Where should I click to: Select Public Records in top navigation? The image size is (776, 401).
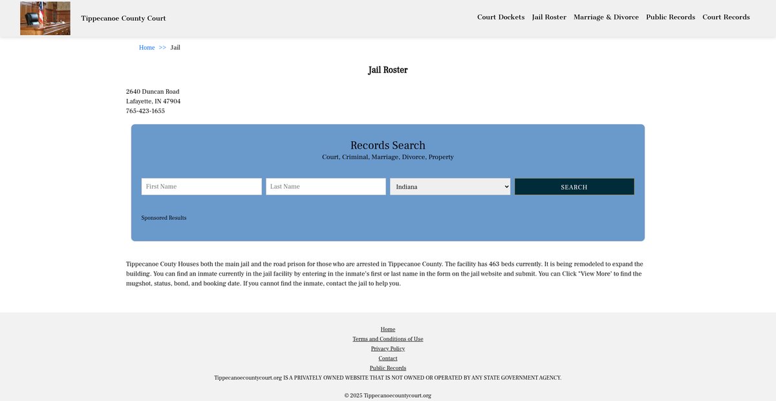coord(671,17)
